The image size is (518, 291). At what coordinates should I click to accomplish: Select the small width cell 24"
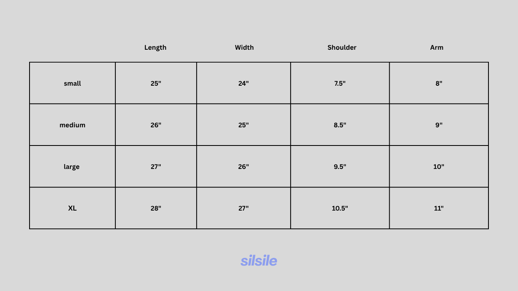244,83
